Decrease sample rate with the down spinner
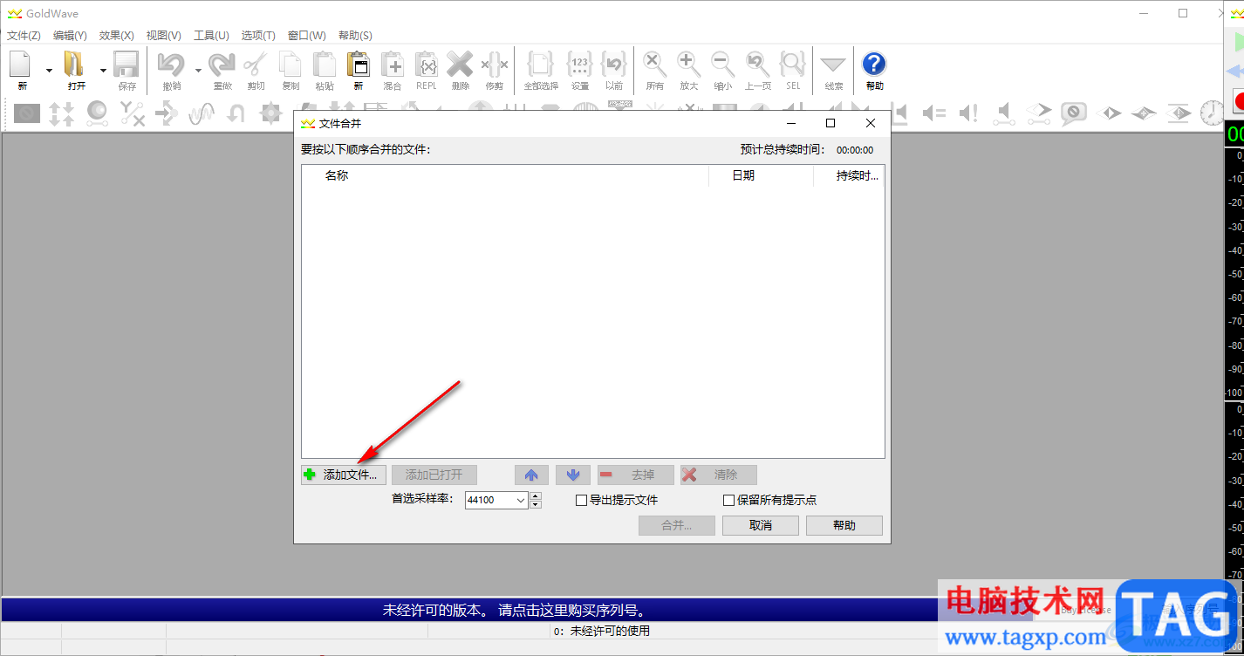The width and height of the screenshot is (1244, 656). point(536,504)
